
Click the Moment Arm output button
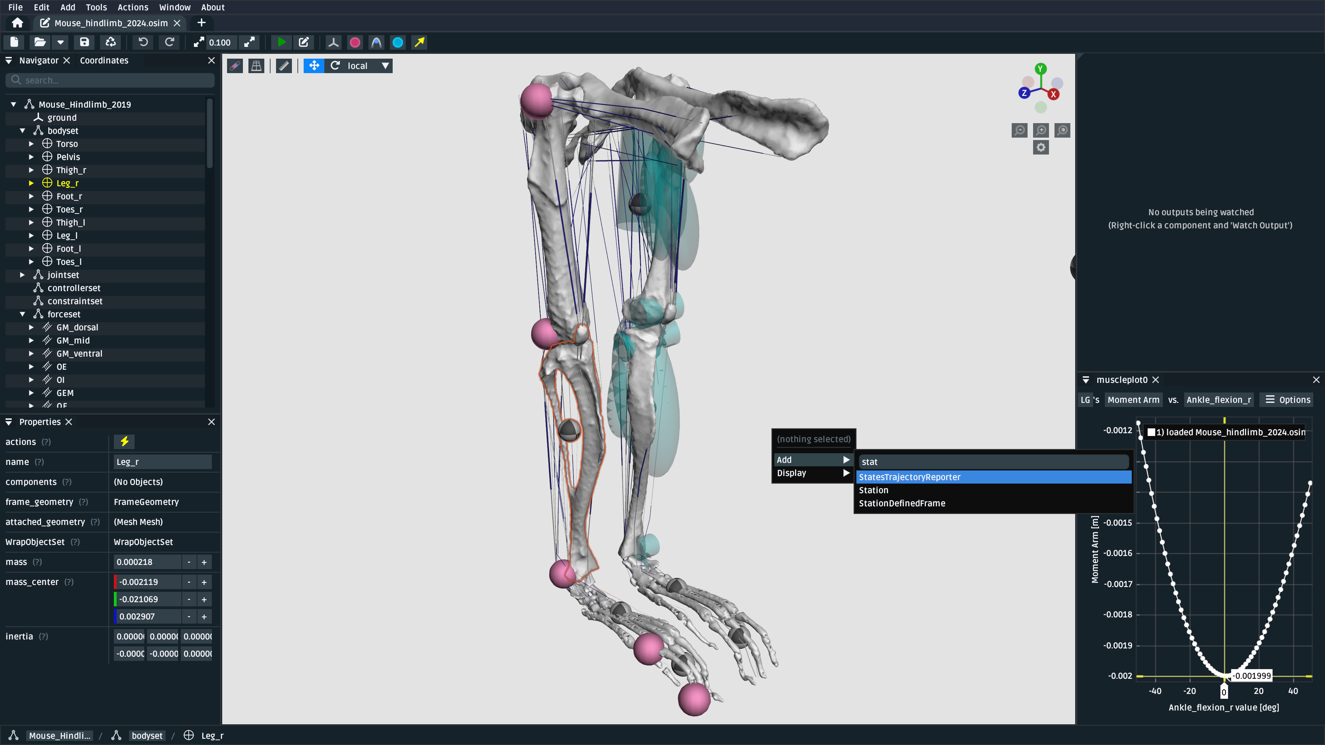[1133, 400]
